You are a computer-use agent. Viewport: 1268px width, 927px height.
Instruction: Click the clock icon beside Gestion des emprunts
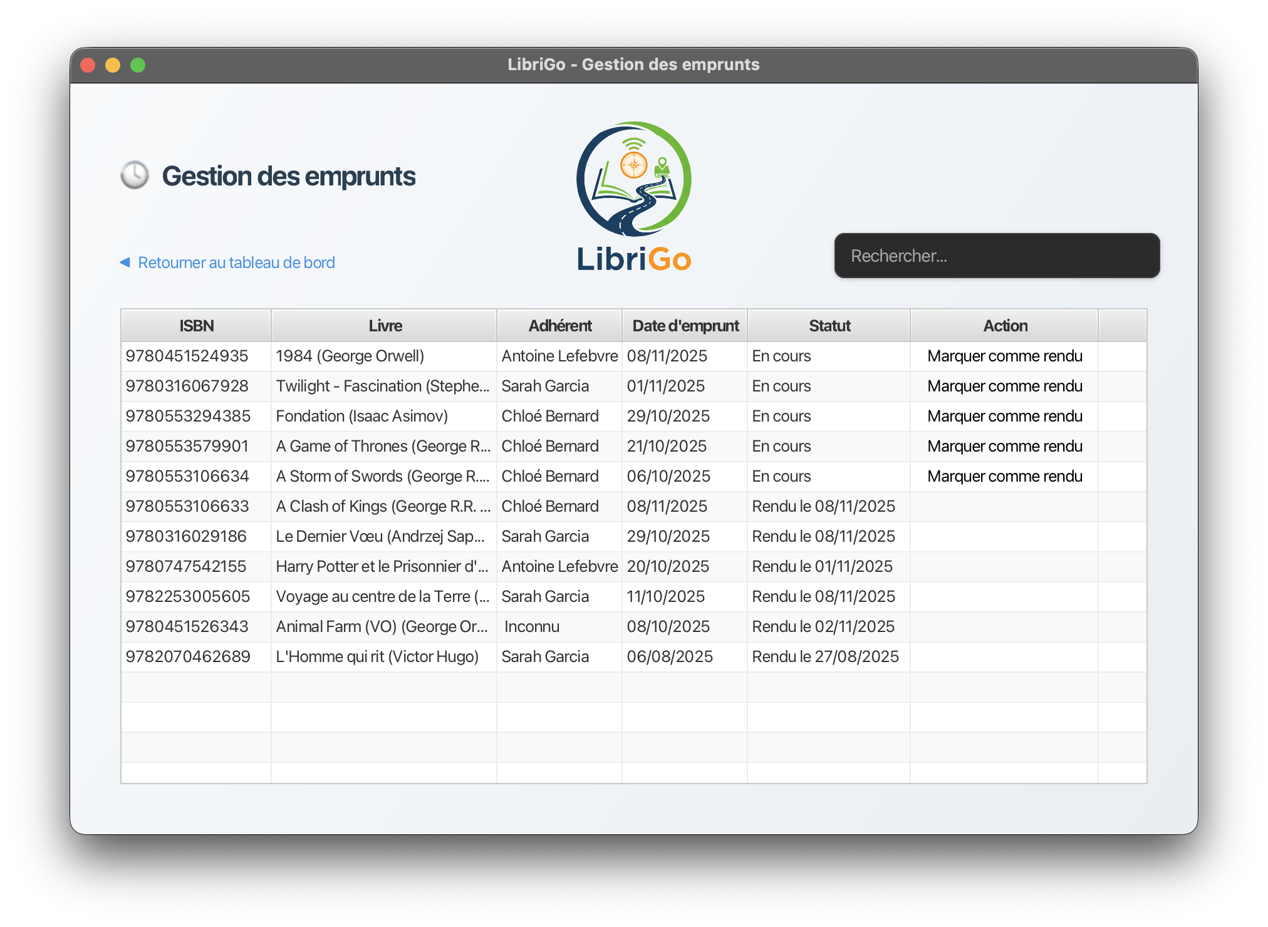pyautogui.click(x=135, y=175)
